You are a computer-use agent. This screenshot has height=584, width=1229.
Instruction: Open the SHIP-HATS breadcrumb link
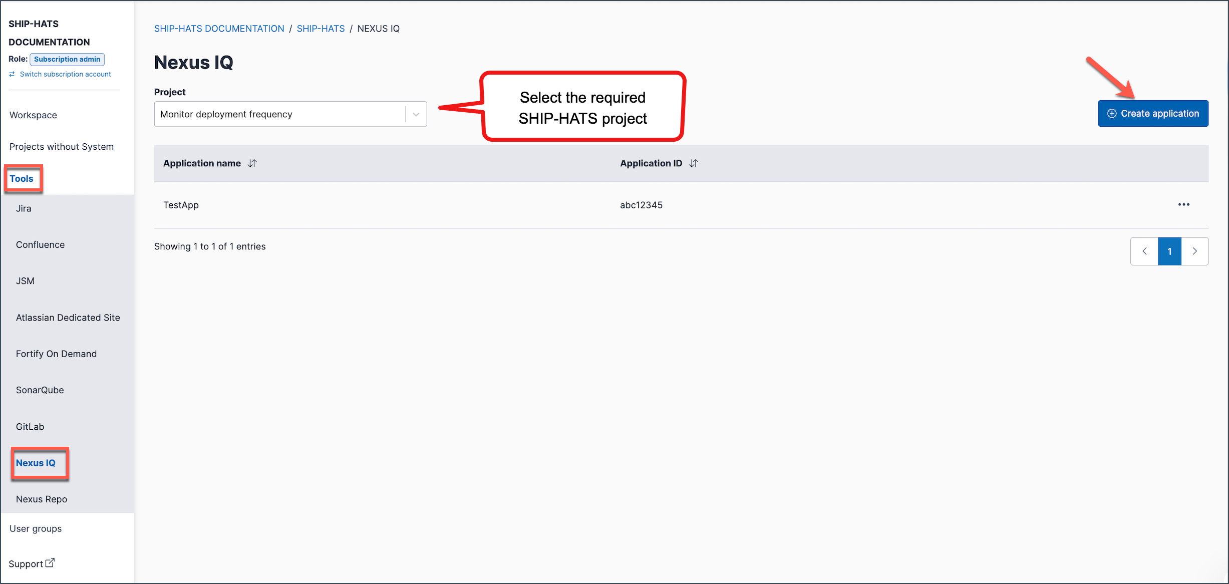(x=321, y=29)
